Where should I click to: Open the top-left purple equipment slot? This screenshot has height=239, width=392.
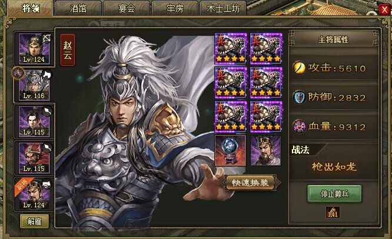pos(231,48)
